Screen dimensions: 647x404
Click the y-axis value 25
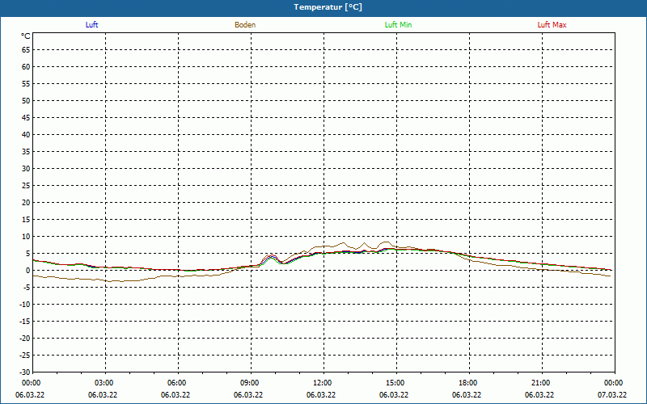click(26, 186)
